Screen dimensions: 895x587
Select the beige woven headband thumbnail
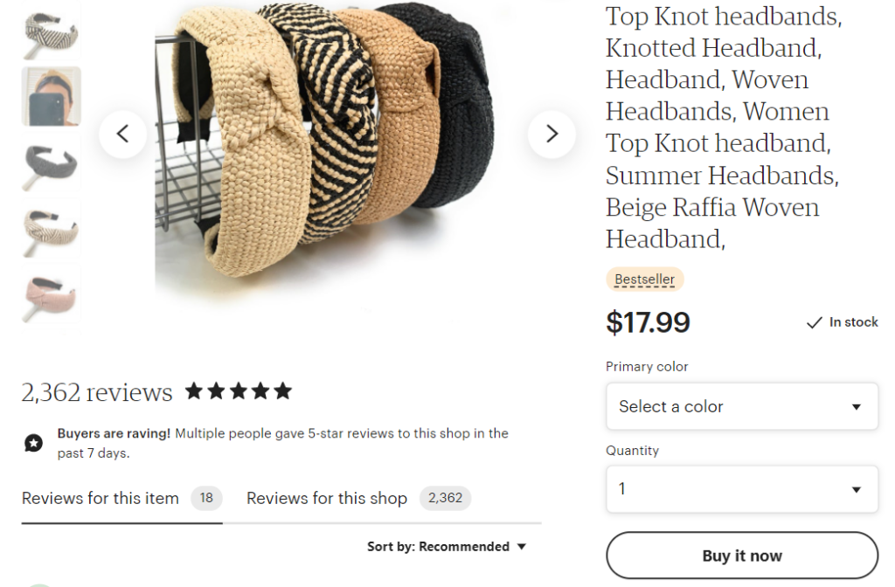(51, 230)
